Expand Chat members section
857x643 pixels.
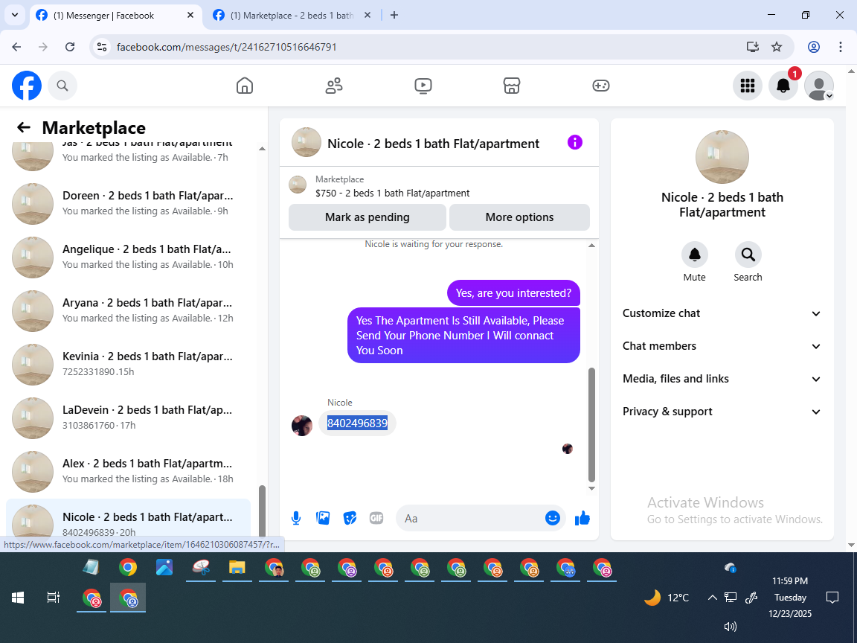(722, 346)
